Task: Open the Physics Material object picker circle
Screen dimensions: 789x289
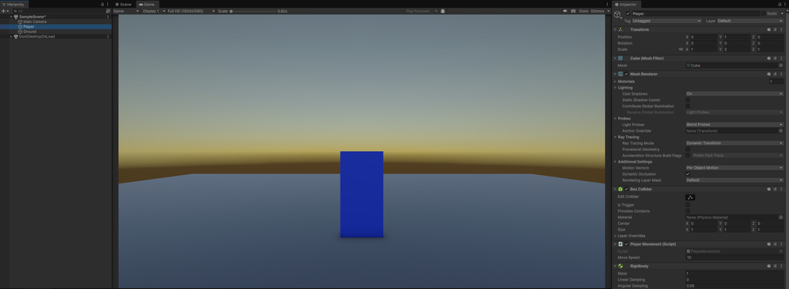Action: [x=781, y=217]
